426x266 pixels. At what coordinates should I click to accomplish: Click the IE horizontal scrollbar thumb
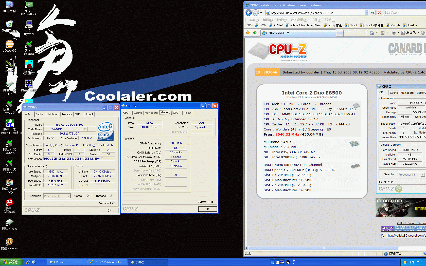[324, 248]
